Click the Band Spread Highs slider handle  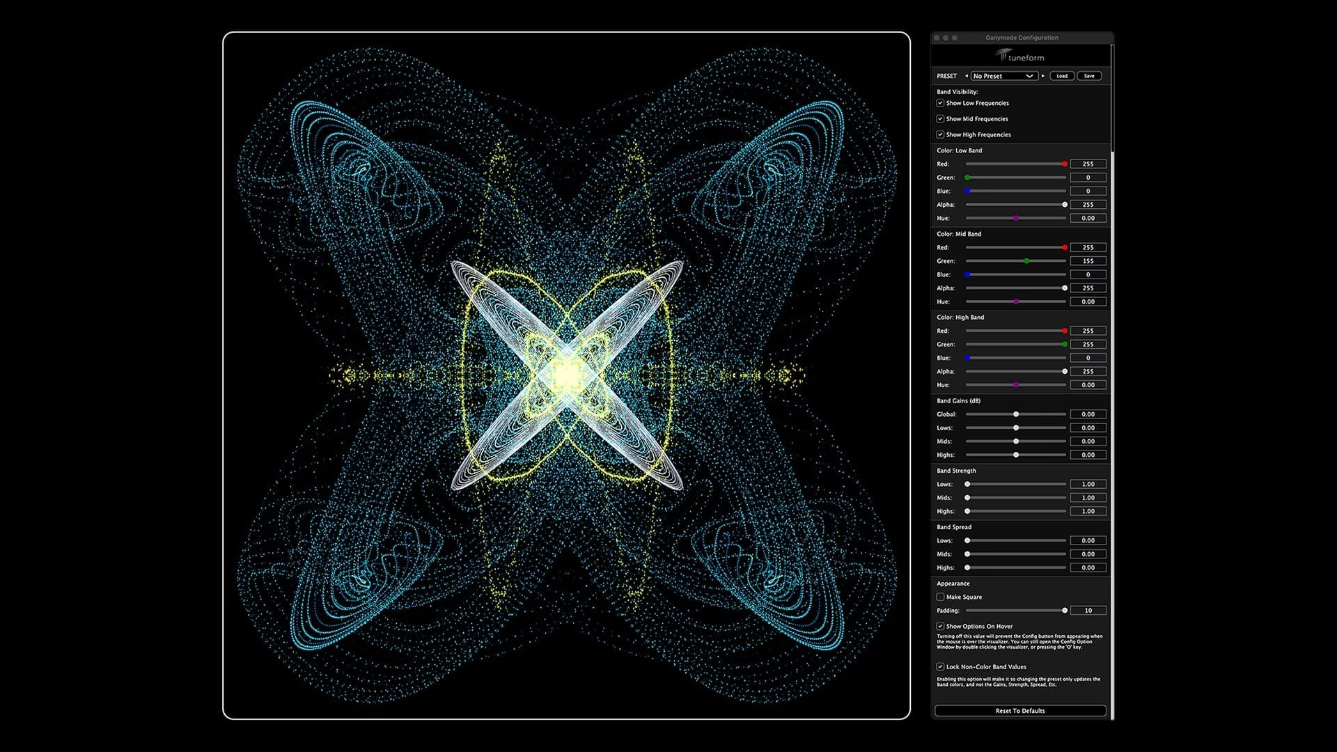click(967, 568)
